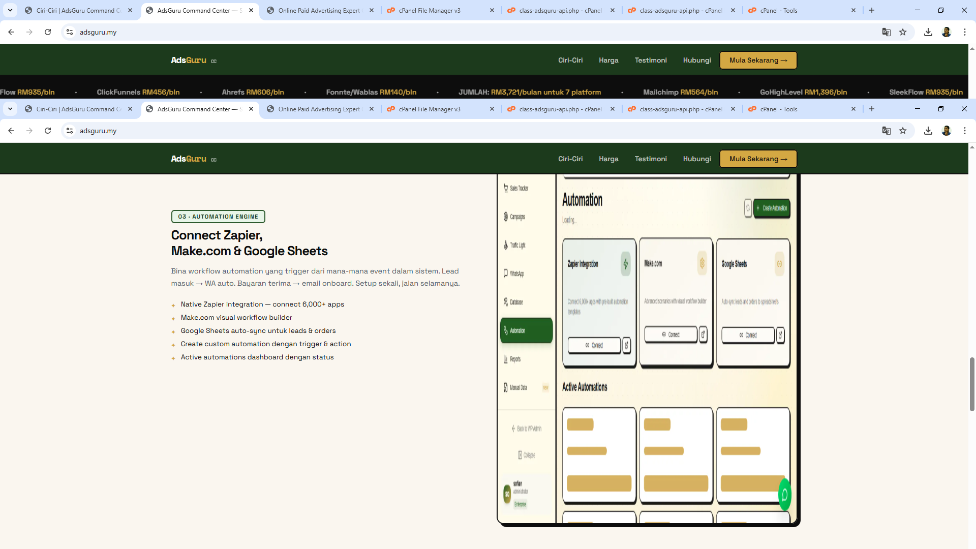The height and width of the screenshot is (549, 976).
Task: Open tab search in the top browser window
Action: pyautogui.click(x=10, y=10)
